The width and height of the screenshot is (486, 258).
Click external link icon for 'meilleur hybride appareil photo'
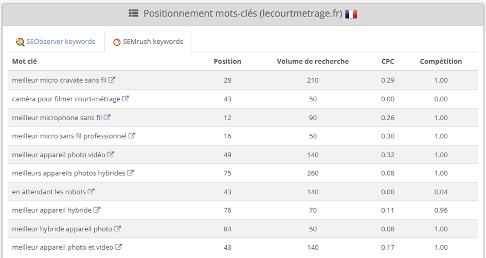tap(117, 229)
